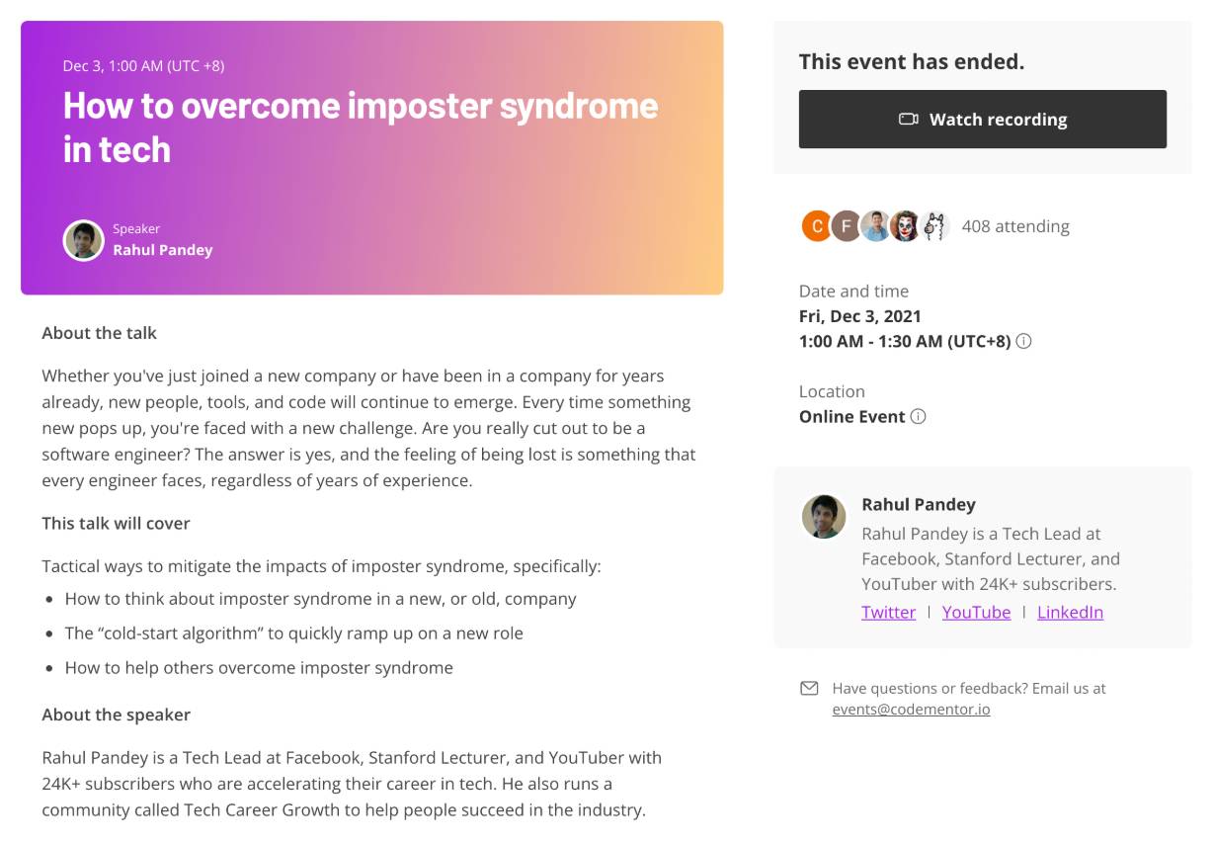Click Rahul Pandey's photo in sidebar bio card
The width and height of the screenshot is (1214, 842).
pyautogui.click(x=824, y=517)
